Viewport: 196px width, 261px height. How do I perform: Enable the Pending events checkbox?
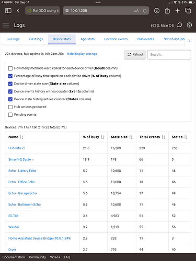tap(10, 115)
